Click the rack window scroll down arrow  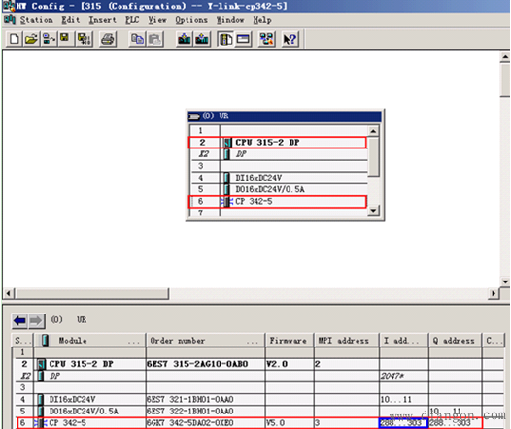coord(373,211)
